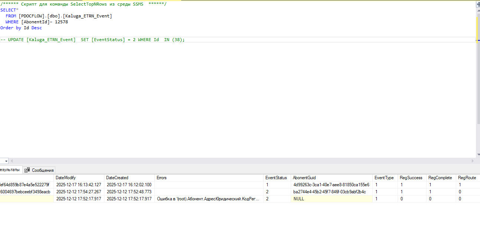480x234 pixels.
Task: Click the horizontal scrollbar right arrow
Action: tap(473, 161)
